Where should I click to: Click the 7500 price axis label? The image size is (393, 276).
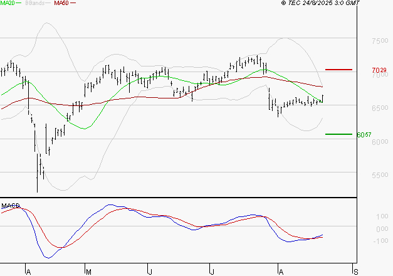(x=380, y=41)
